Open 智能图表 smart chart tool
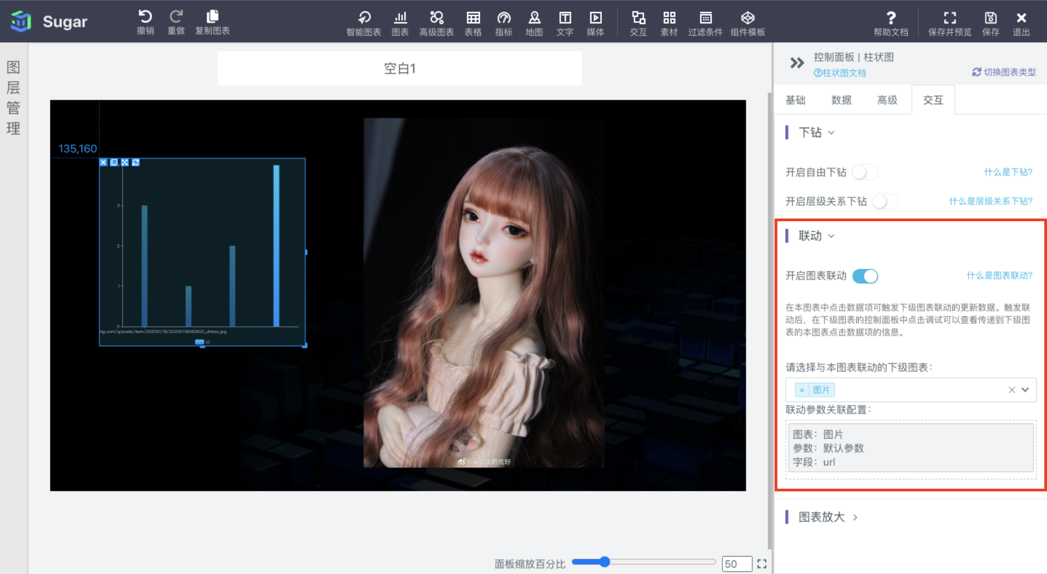This screenshot has width=1047, height=574. 364,24
